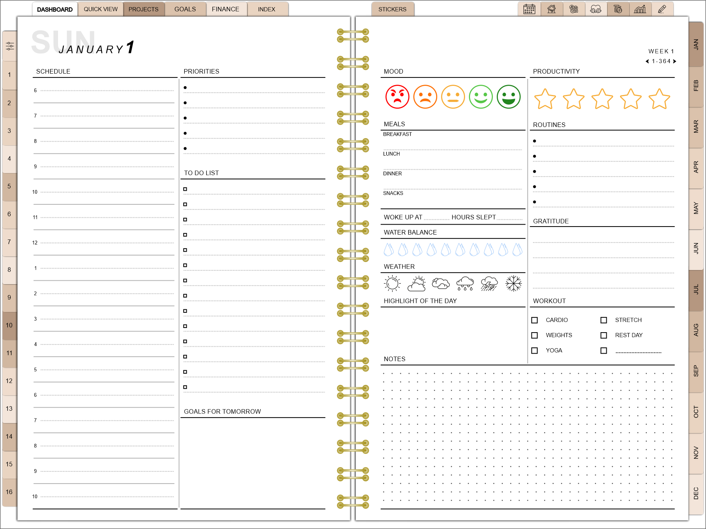This screenshot has height=529, width=706.
Task: Open the pencil notes icon tab
Action: [x=662, y=9]
